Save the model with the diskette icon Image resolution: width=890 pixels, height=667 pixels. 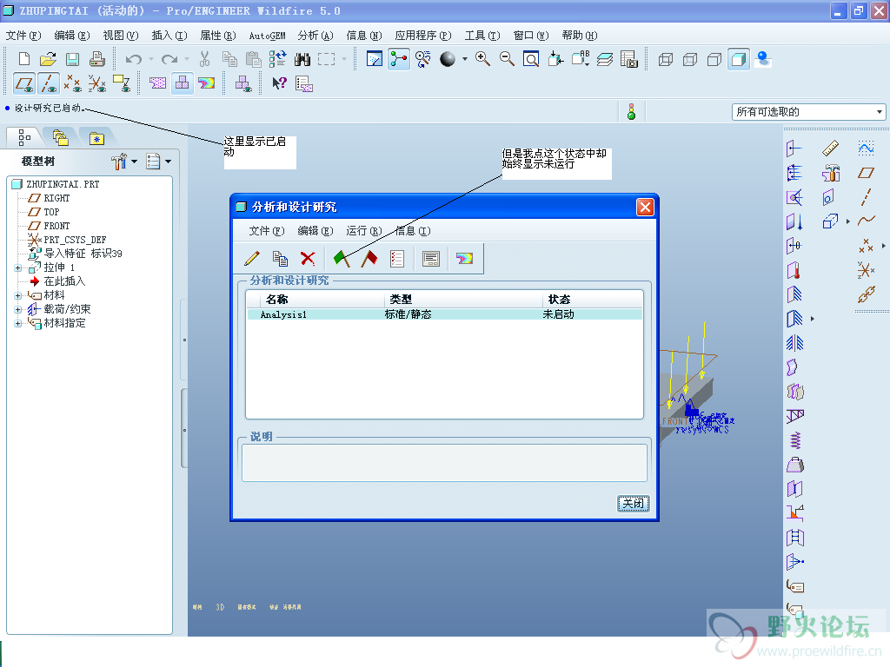coord(73,59)
